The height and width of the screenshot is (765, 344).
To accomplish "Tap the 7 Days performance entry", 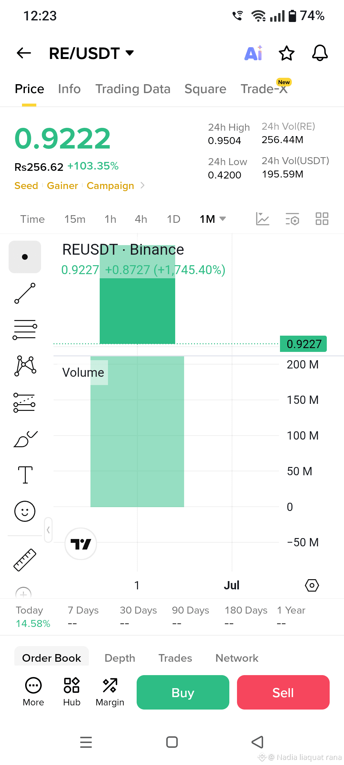I will [83, 617].
